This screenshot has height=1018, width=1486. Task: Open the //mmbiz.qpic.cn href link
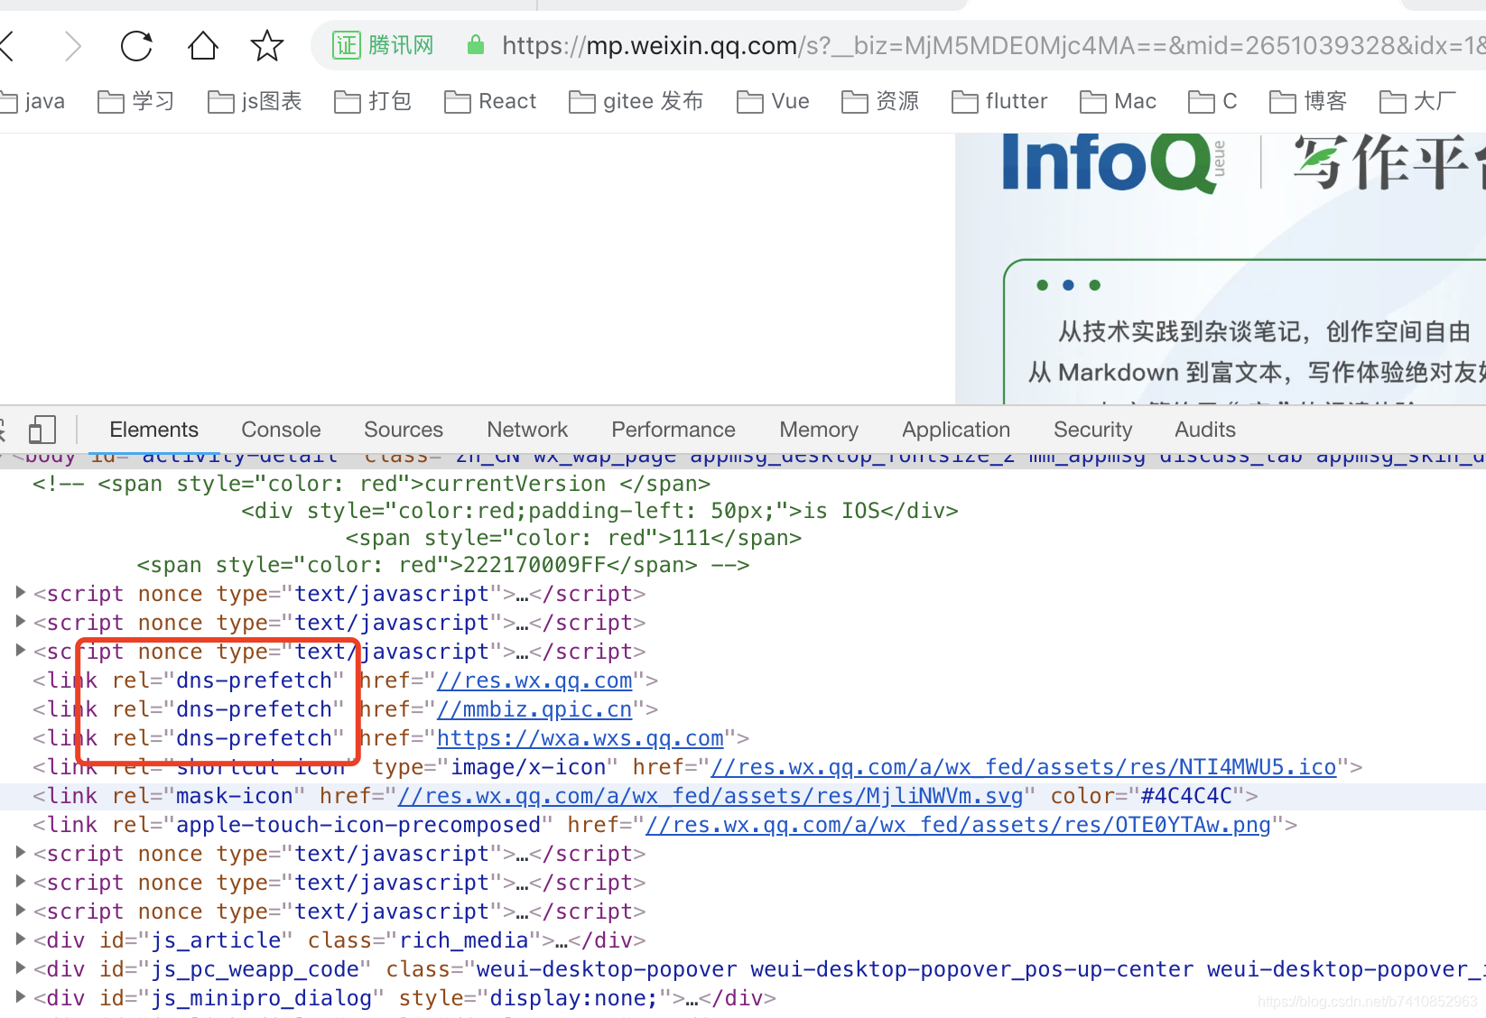[534, 709]
